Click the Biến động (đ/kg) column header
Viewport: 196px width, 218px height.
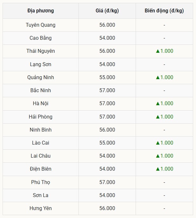pyautogui.click(x=164, y=11)
